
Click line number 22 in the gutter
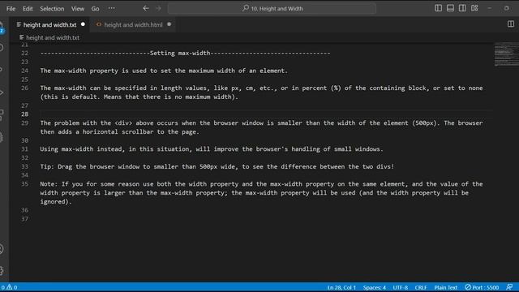click(25, 53)
